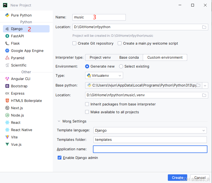Click the Cancel button
Viewport: 212px width, 183px height.
click(200, 178)
